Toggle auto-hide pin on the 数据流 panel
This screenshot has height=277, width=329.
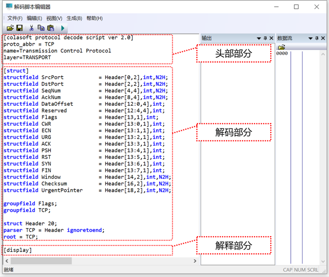pos(317,38)
